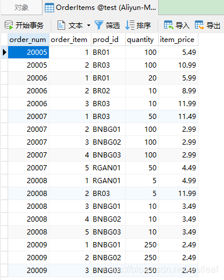Screen dimensions: 224x280
Task: Click the 文本 text label
Action: tap(76, 26)
